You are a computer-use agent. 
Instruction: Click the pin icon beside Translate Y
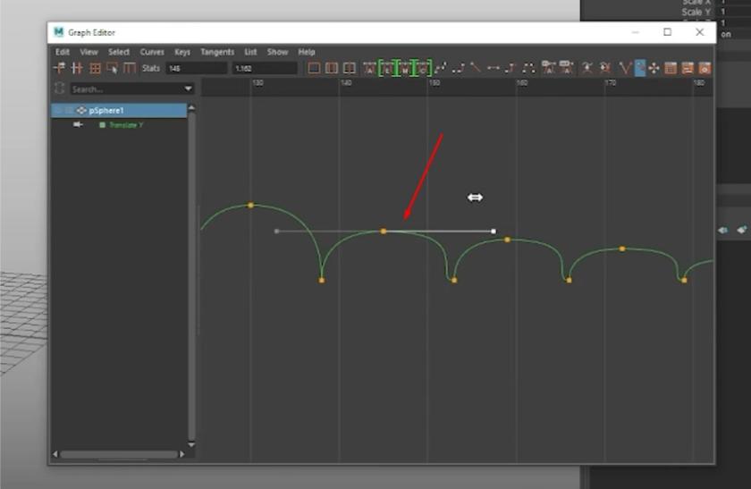[x=78, y=124]
